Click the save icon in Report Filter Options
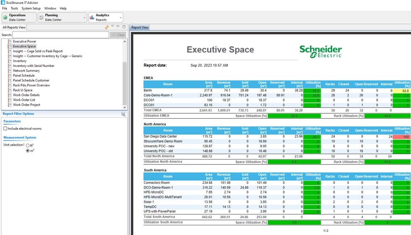 [x=123, y=114]
